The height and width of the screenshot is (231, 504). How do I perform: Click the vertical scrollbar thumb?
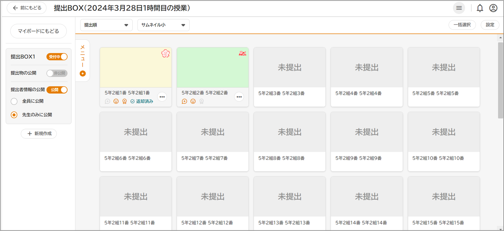point(500,80)
